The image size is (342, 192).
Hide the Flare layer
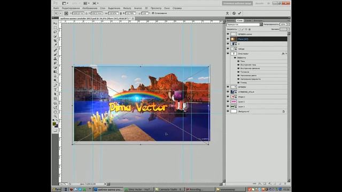[x=228, y=39]
